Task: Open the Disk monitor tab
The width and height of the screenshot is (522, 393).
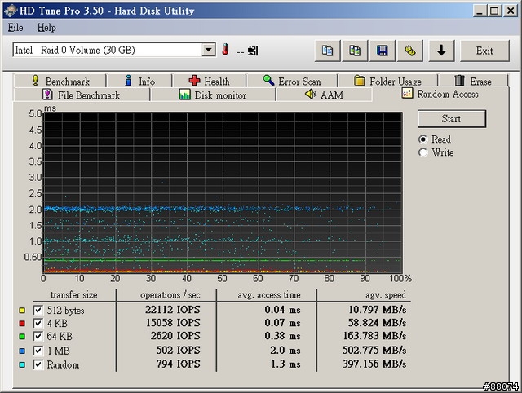Action: pos(213,95)
